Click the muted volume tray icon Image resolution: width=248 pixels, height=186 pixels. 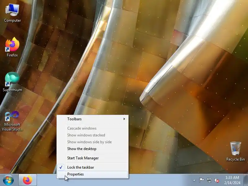point(216,180)
